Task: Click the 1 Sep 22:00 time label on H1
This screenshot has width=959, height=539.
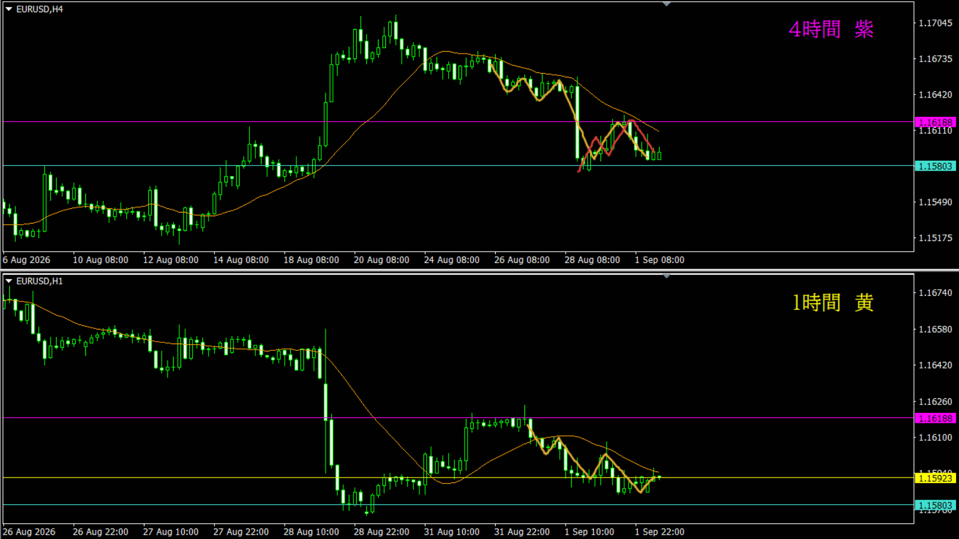Action: point(659,532)
